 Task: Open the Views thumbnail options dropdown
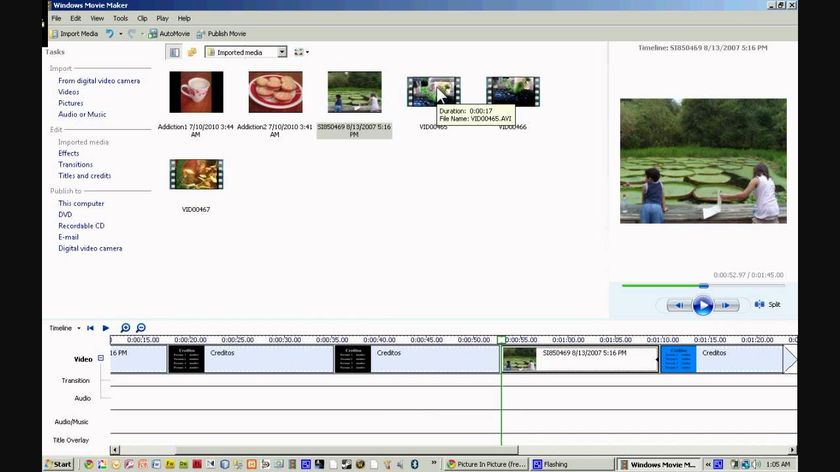302,52
